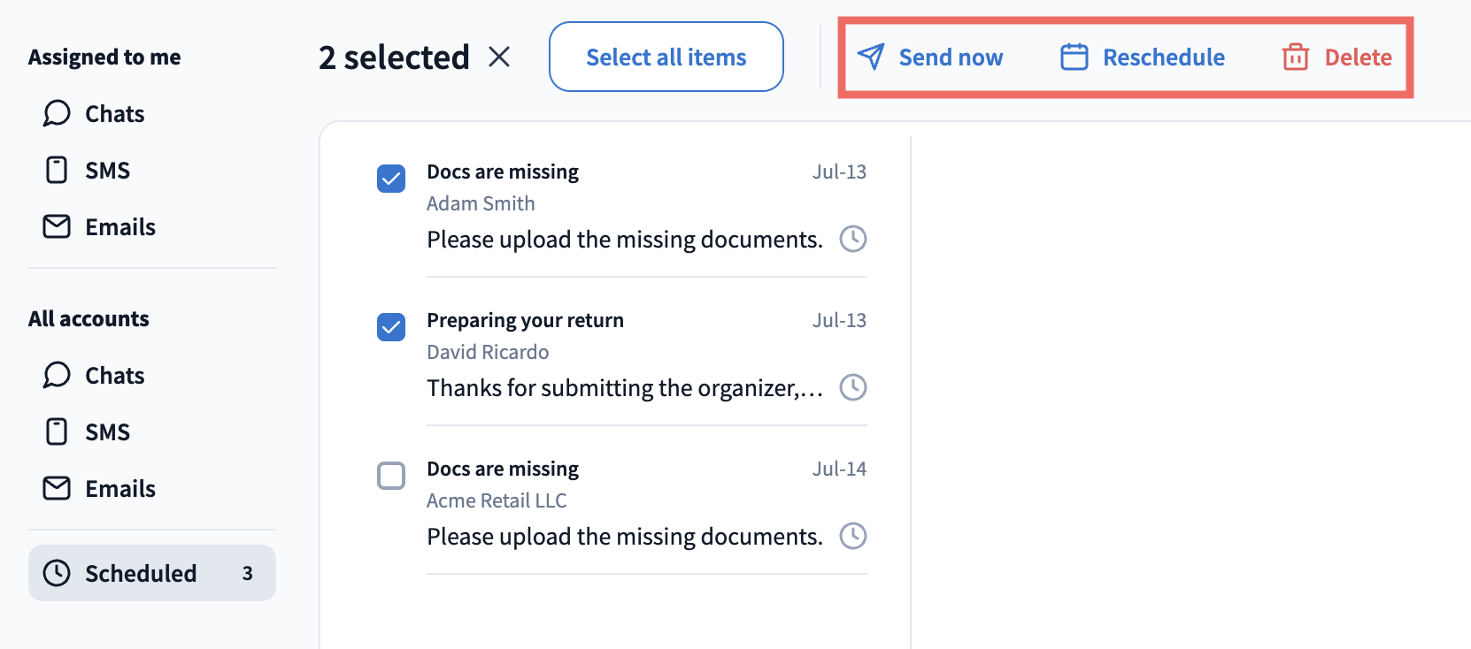Open the Scheduled messages section
Screen dimensions: 1471x649
pyautogui.click(x=152, y=573)
